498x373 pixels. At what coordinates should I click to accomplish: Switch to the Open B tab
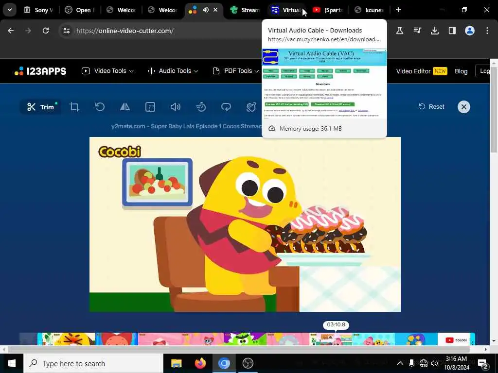coord(79,10)
